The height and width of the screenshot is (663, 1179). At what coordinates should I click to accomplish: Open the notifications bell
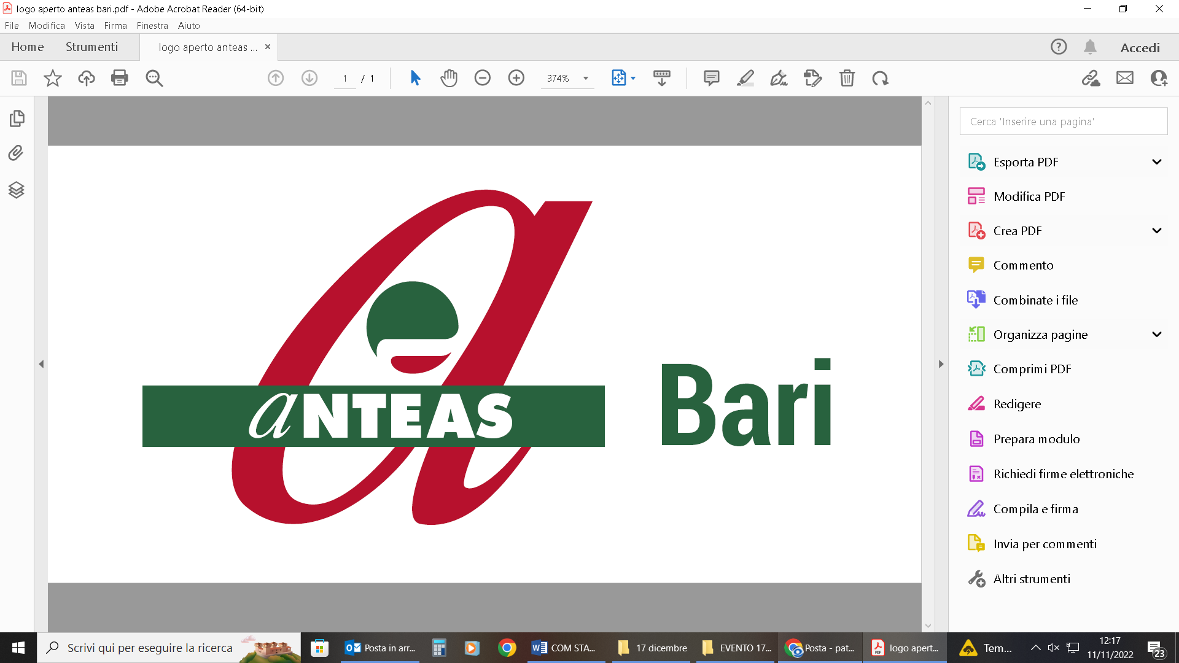pos(1090,47)
